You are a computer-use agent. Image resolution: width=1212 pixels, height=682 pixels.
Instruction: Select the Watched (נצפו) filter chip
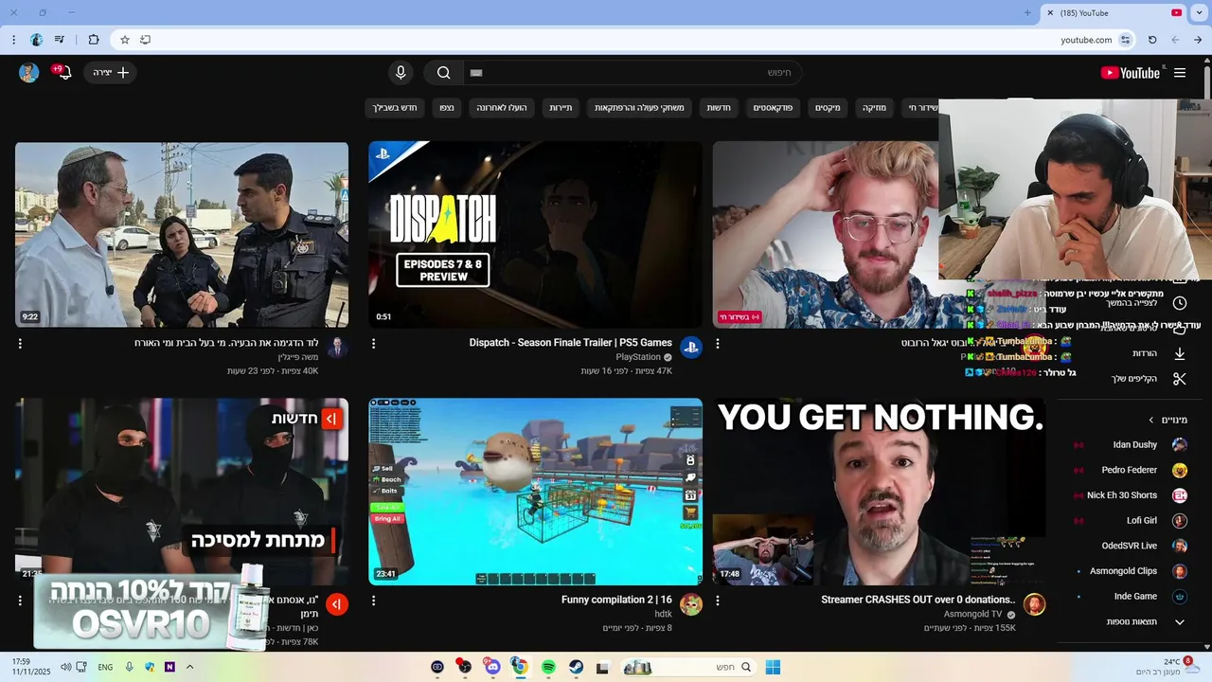pyautogui.click(x=447, y=108)
